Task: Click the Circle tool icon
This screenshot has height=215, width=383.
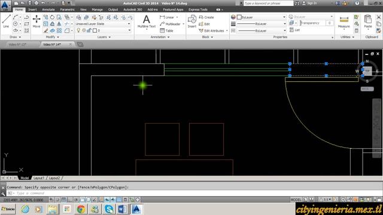Action: point(16,24)
